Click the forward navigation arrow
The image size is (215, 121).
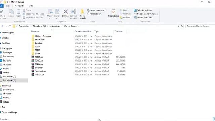pyautogui.click(x=2, y=26)
